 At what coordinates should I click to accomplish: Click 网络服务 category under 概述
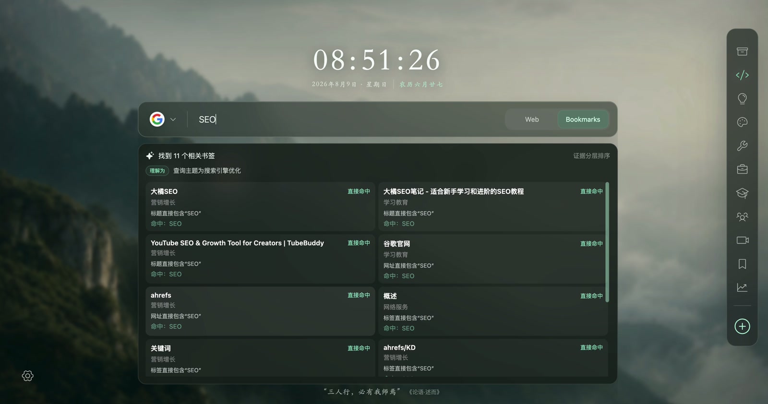click(396, 307)
